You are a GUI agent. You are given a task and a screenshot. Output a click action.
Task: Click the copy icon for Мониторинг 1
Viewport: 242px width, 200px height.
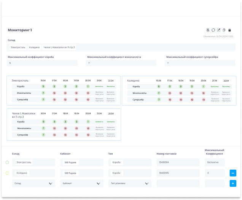point(224,30)
